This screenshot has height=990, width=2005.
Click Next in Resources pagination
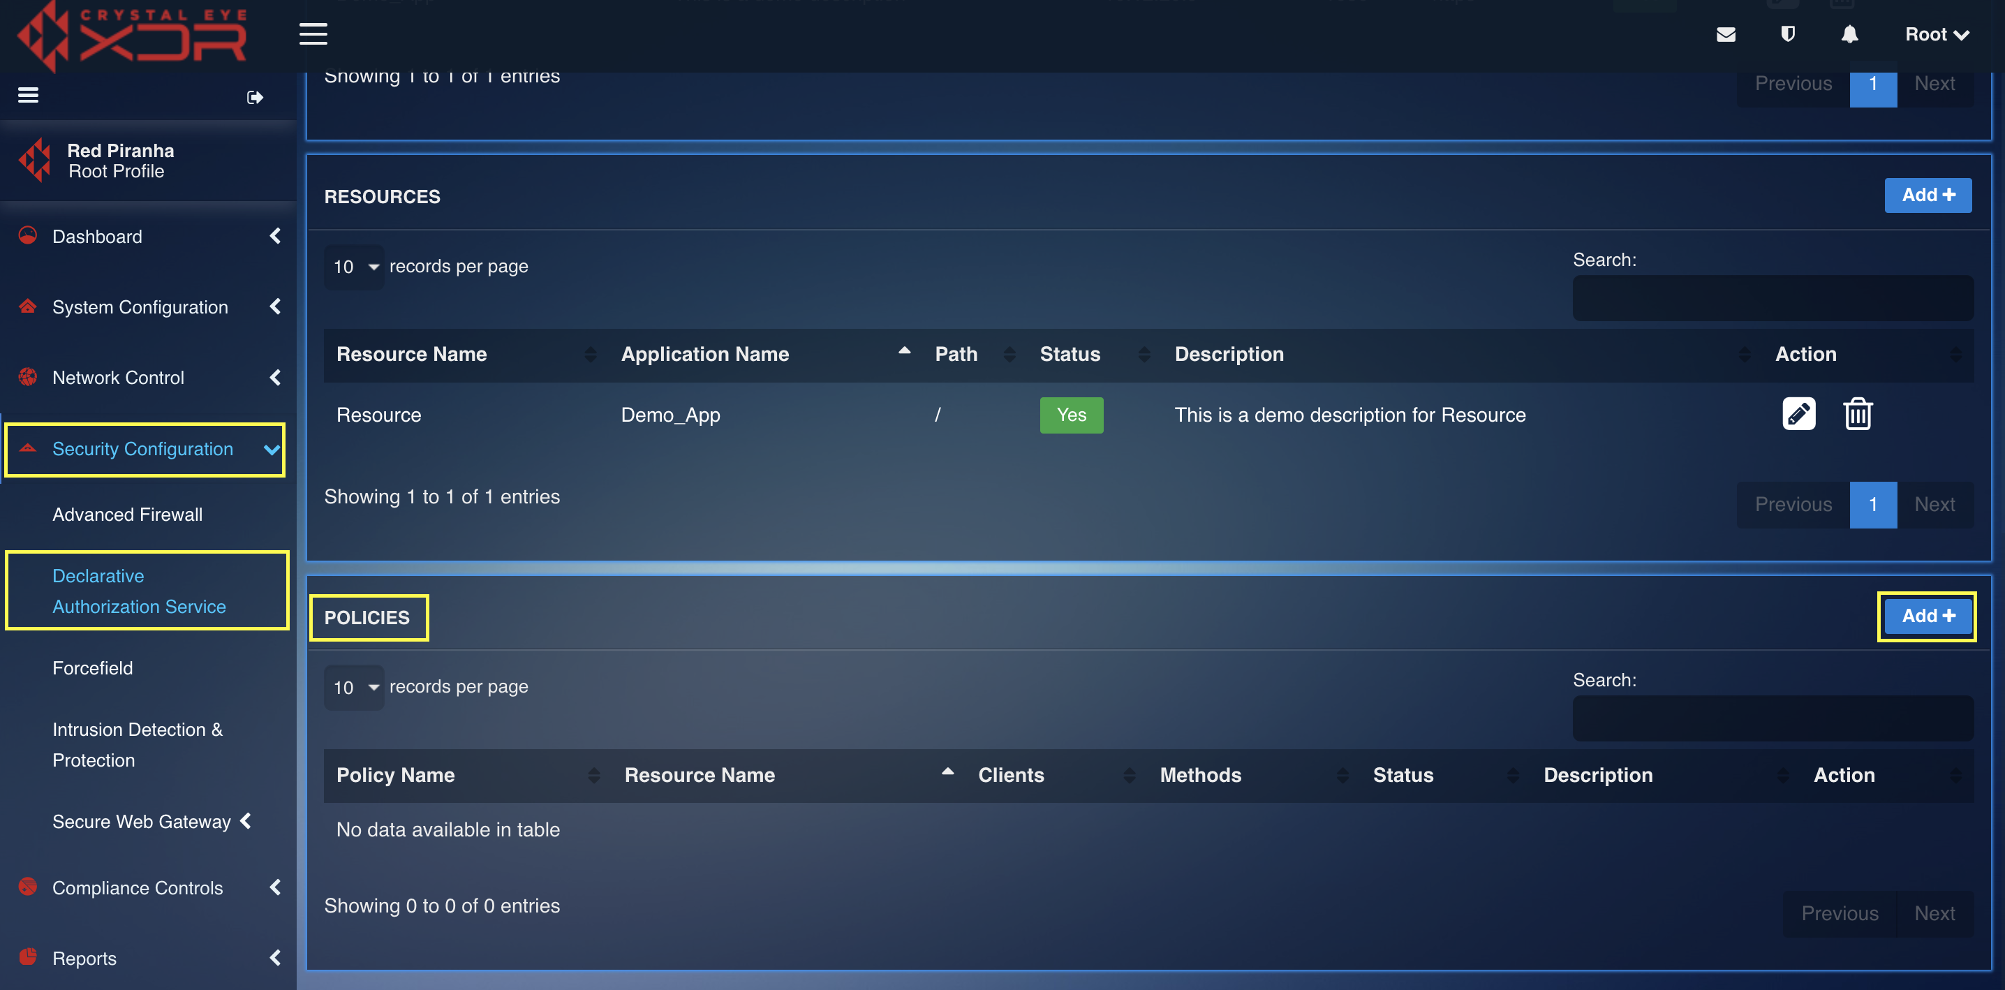tap(1935, 504)
